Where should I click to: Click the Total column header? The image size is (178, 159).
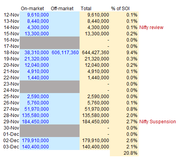click(86, 9)
